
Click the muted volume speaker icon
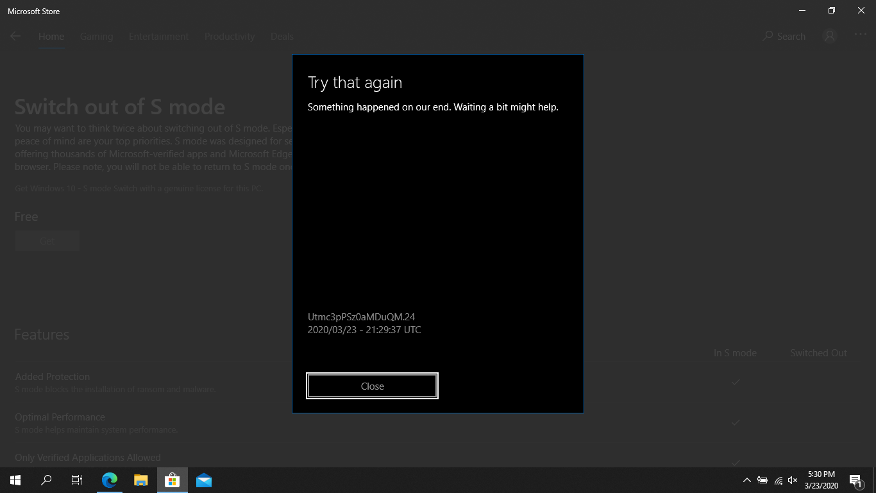pyautogui.click(x=793, y=480)
